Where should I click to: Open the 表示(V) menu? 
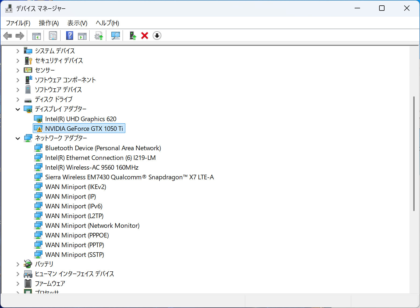(77, 23)
